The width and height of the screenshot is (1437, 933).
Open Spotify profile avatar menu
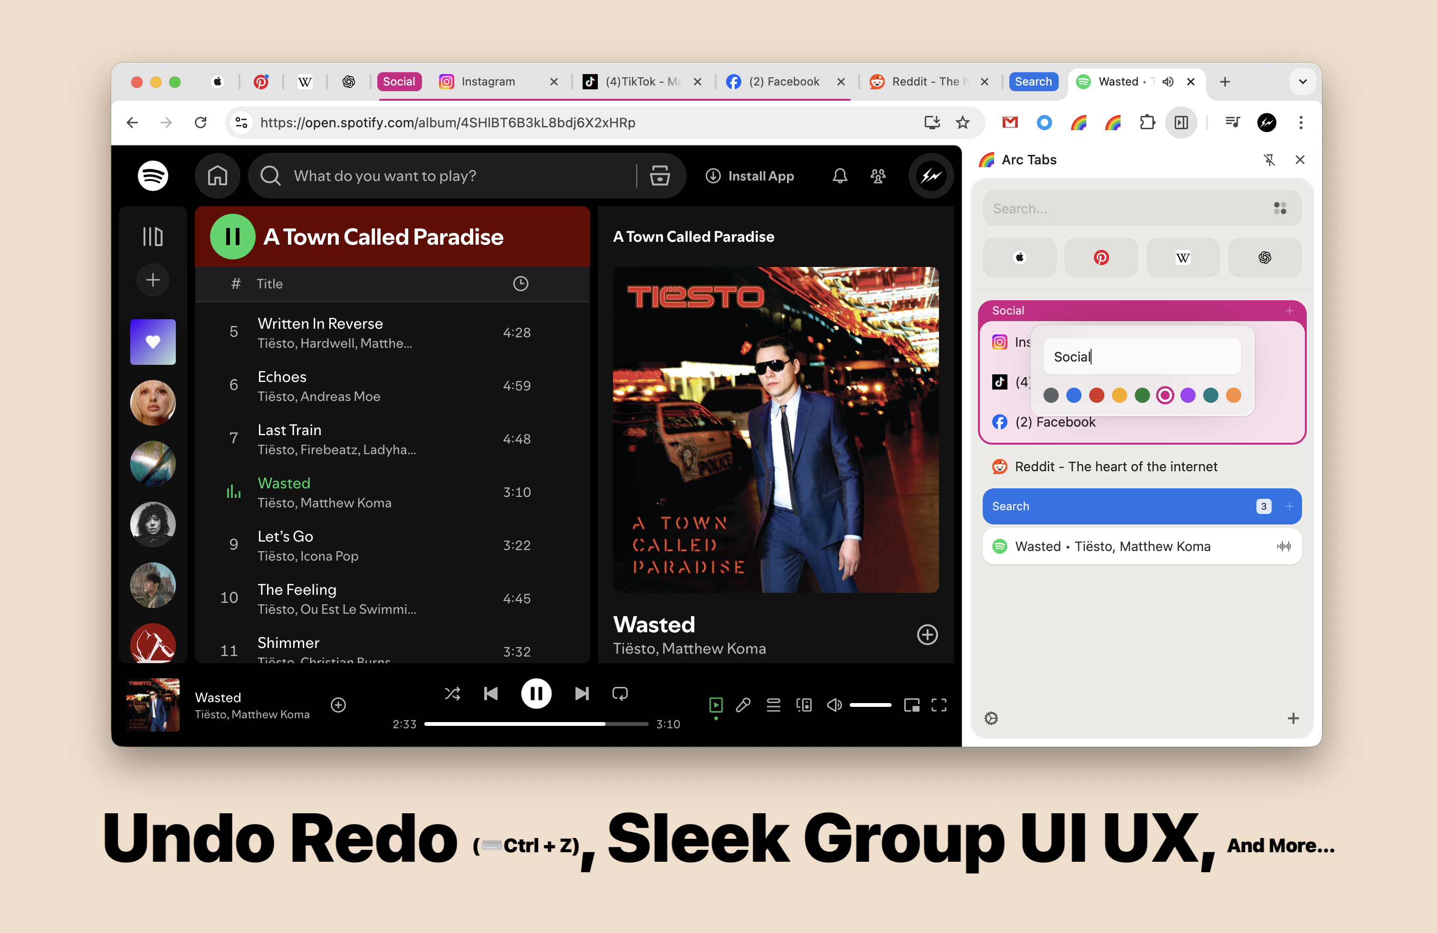(930, 176)
